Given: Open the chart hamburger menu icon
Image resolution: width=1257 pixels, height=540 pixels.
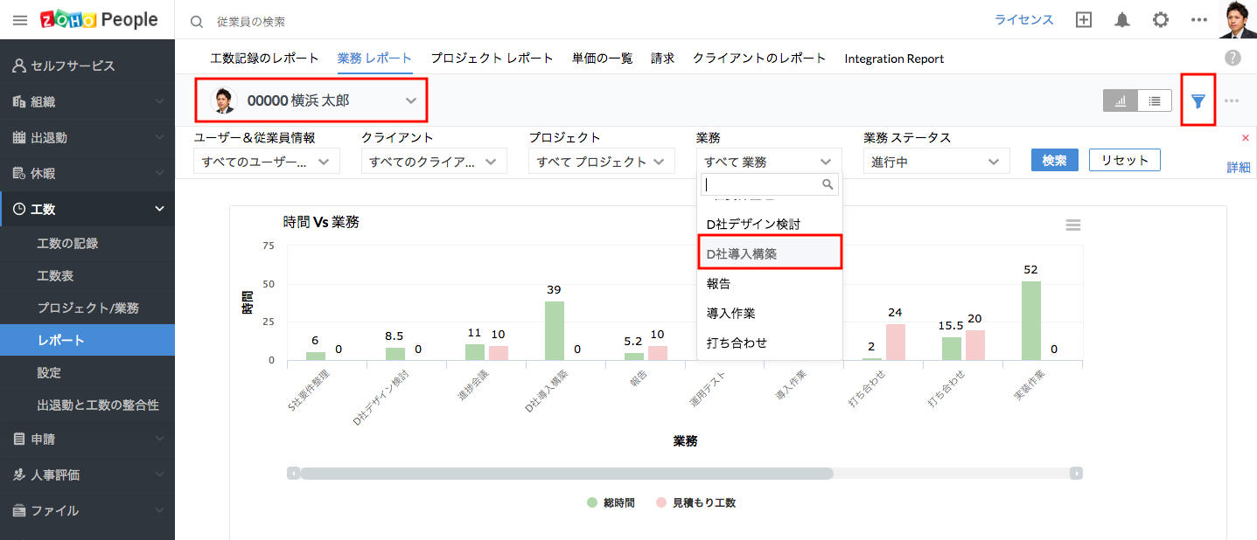Looking at the screenshot, I should (1072, 225).
